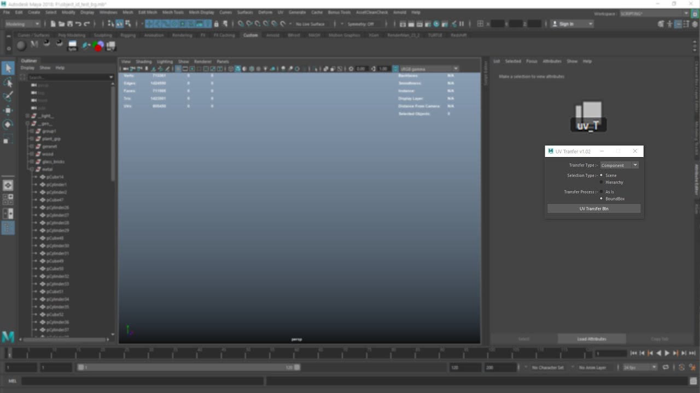Select the BoundBox transfer process option
The width and height of the screenshot is (700, 393).
coord(602,199)
